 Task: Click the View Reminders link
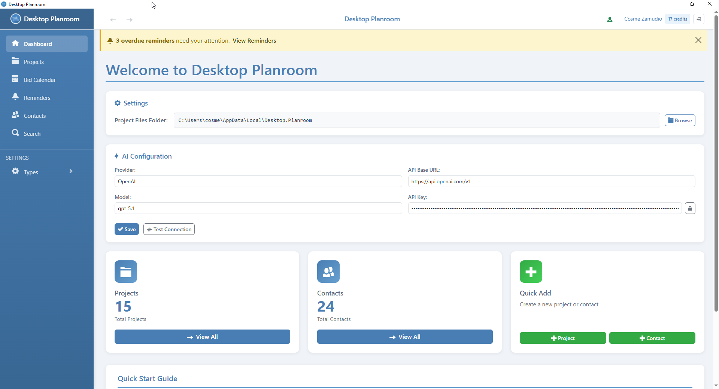pyautogui.click(x=254, y=40)
